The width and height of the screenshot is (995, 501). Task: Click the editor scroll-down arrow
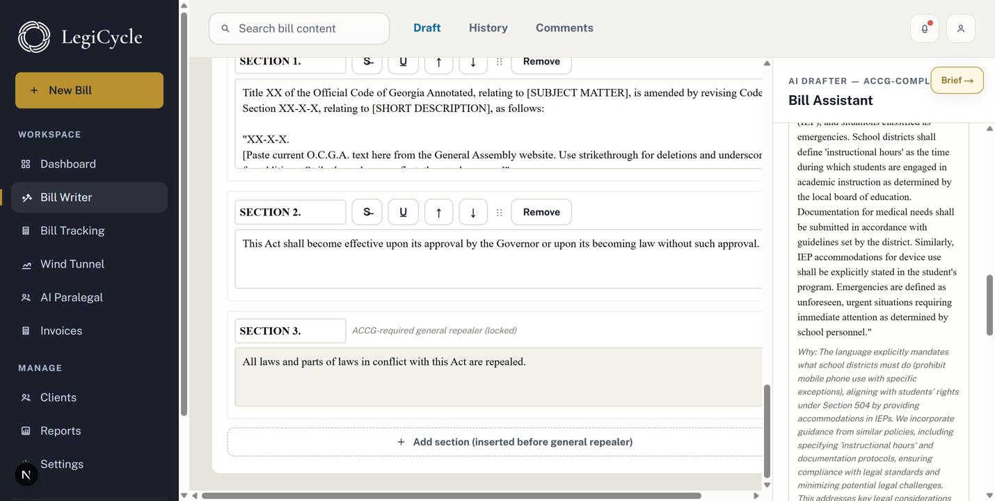[x=767, y=485]
